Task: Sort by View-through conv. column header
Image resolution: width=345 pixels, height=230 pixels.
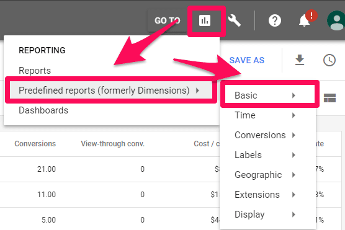Action: [x=113, y=144]
